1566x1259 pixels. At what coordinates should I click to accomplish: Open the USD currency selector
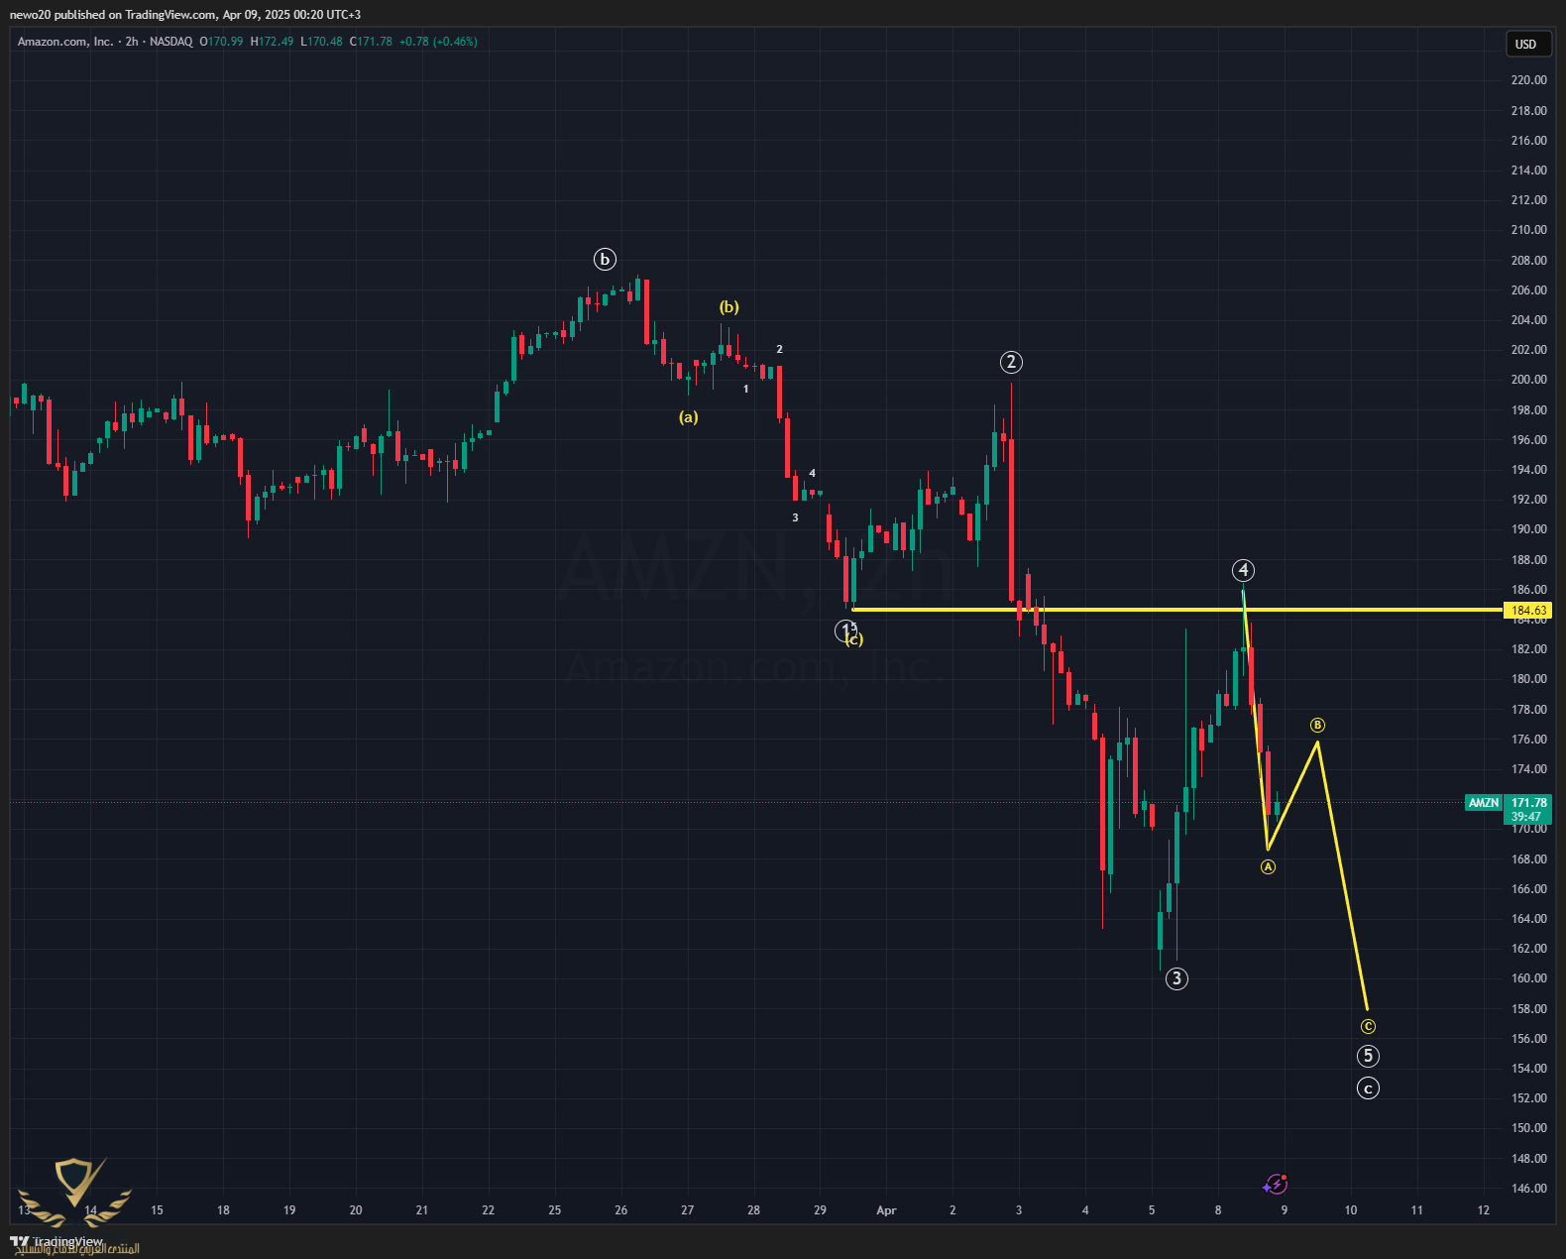(x=1525, y=44)
